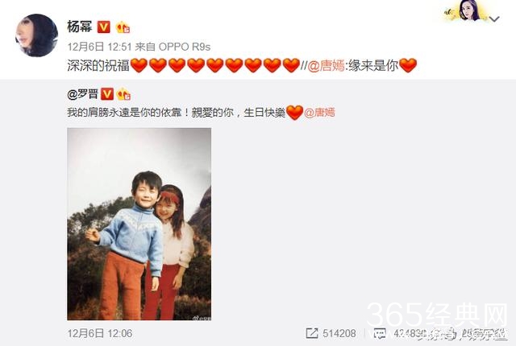516x346 pixels.
Task: Open the @唐嫣 mention after 生日快樂
Action: [319, 113]
